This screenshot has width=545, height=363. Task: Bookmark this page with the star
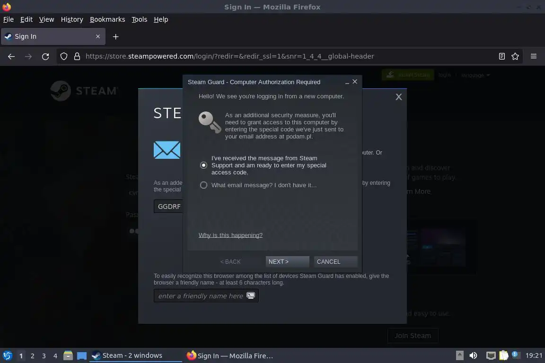pyautogui.click(x=515, y=56)
